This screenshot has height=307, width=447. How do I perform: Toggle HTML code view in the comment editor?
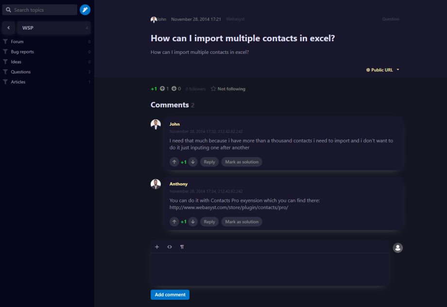click(170, 247)
